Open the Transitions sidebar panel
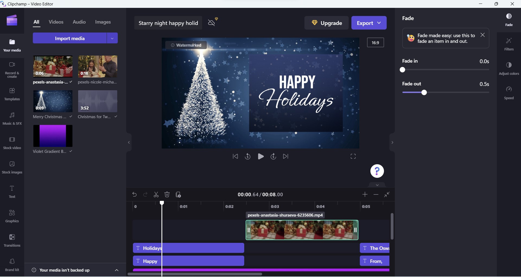Image resolution: width=521 pixels, height=277 pixels. [x=12, y=240]
